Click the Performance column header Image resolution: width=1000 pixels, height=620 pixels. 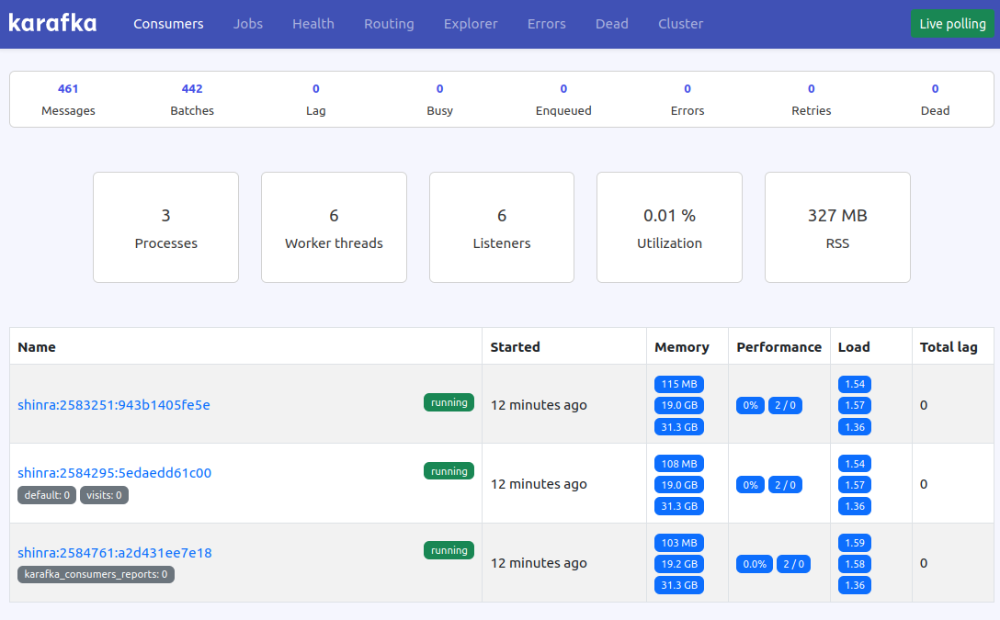(x=778, y=346)
